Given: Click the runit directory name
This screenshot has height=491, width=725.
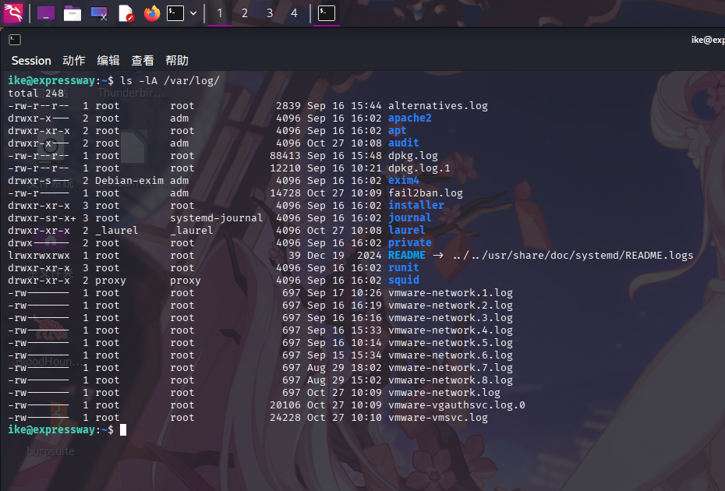Looking at the screenshot, I should coord(403,267).
